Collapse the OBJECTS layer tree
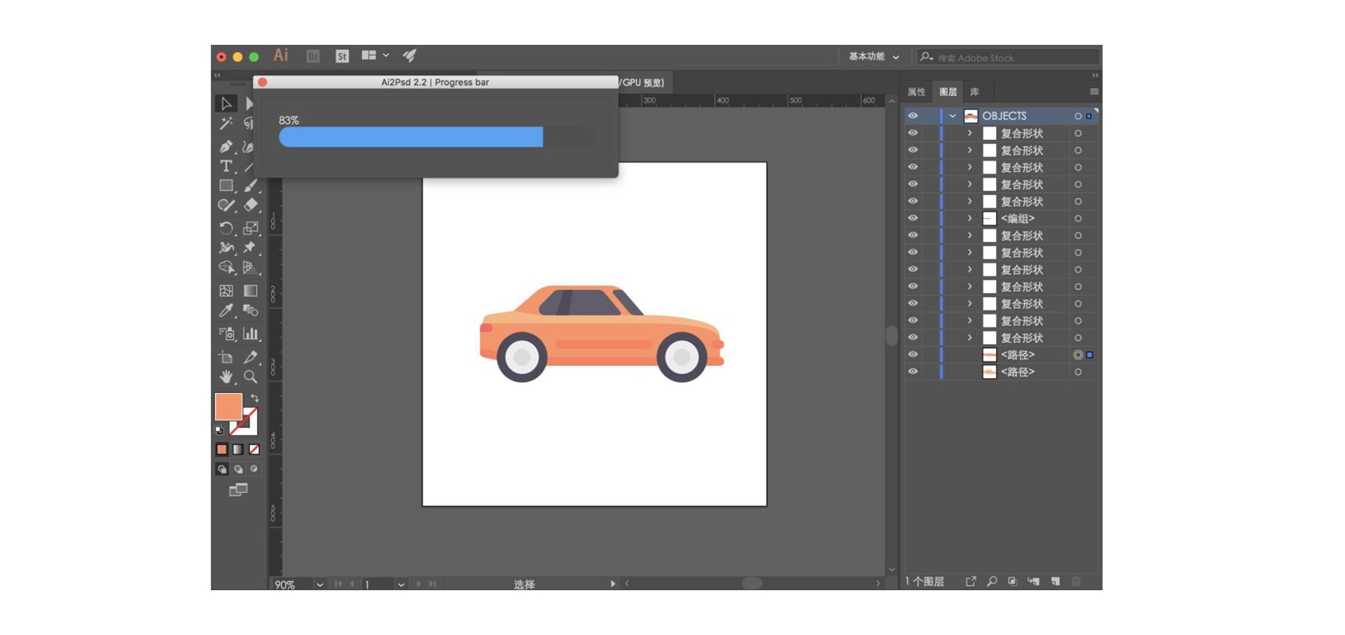Screen dimensions: 1345x635 [x=953, y=116]
